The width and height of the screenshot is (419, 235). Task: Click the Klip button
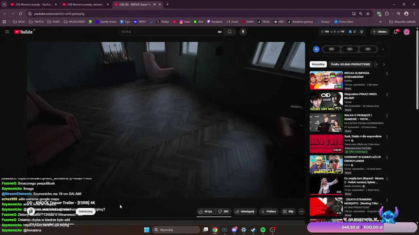288,211
